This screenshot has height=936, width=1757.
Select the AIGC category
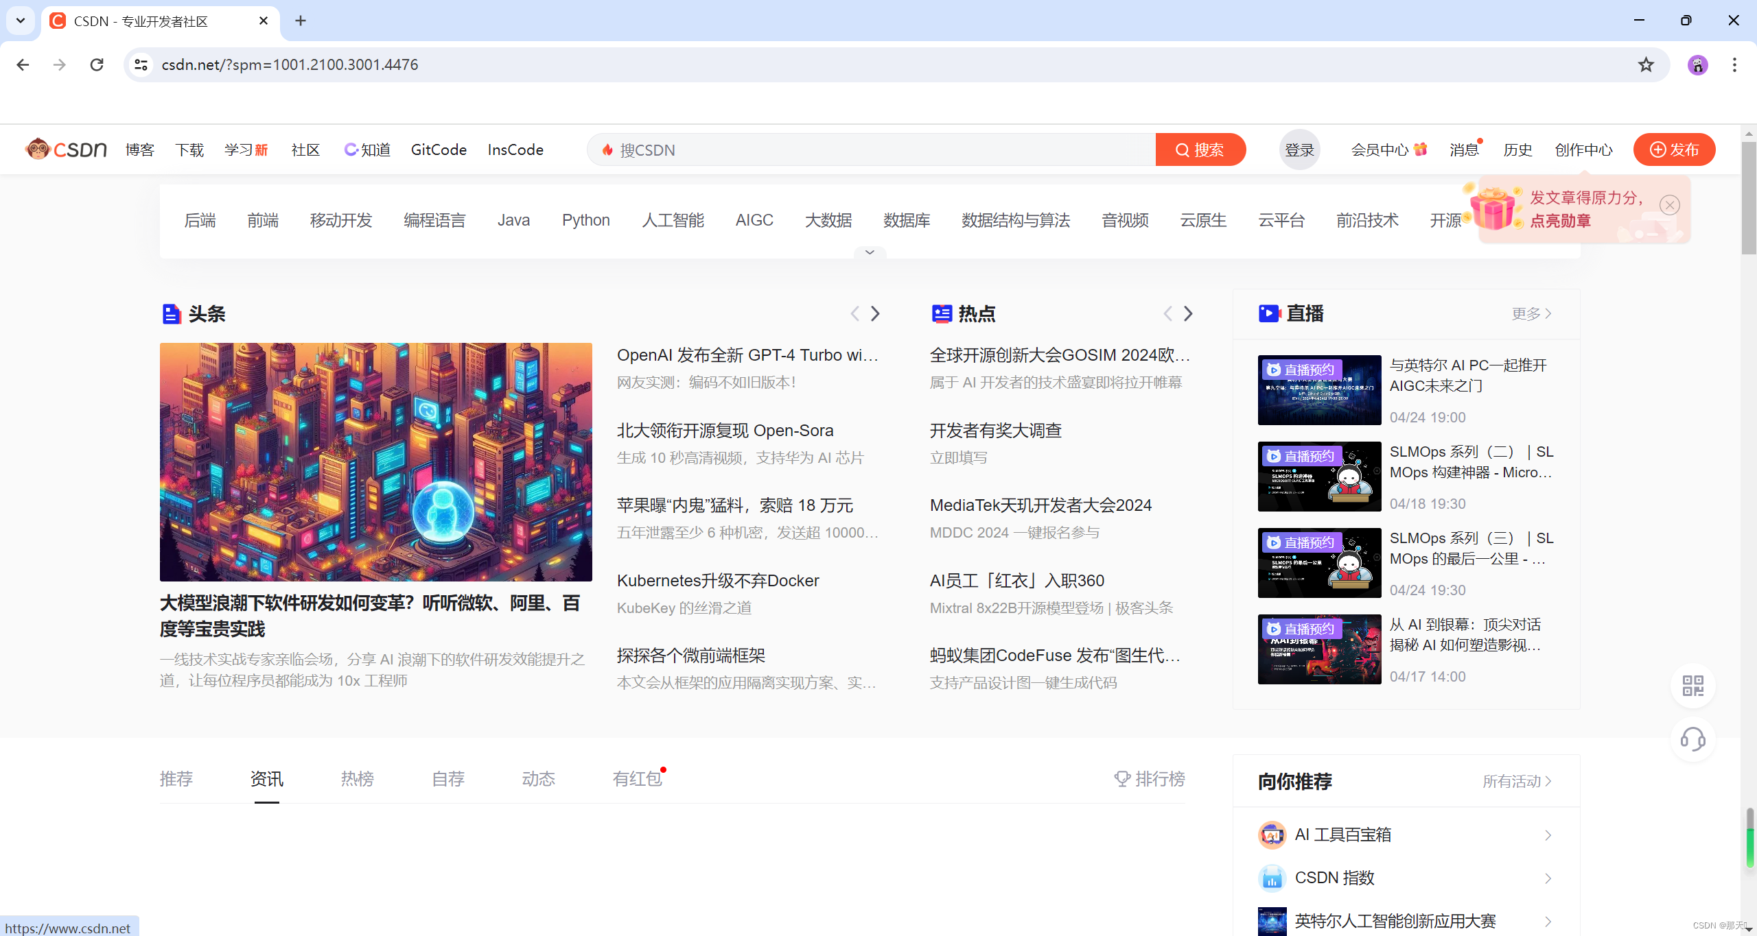pos(754,220)
